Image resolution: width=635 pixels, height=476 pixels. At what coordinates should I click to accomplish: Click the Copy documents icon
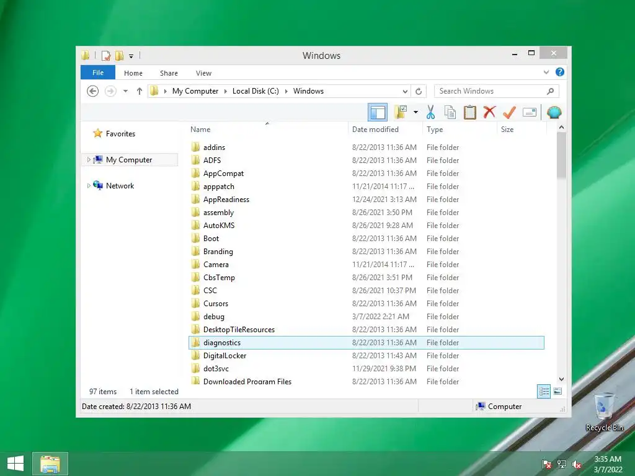pos(450,113)
